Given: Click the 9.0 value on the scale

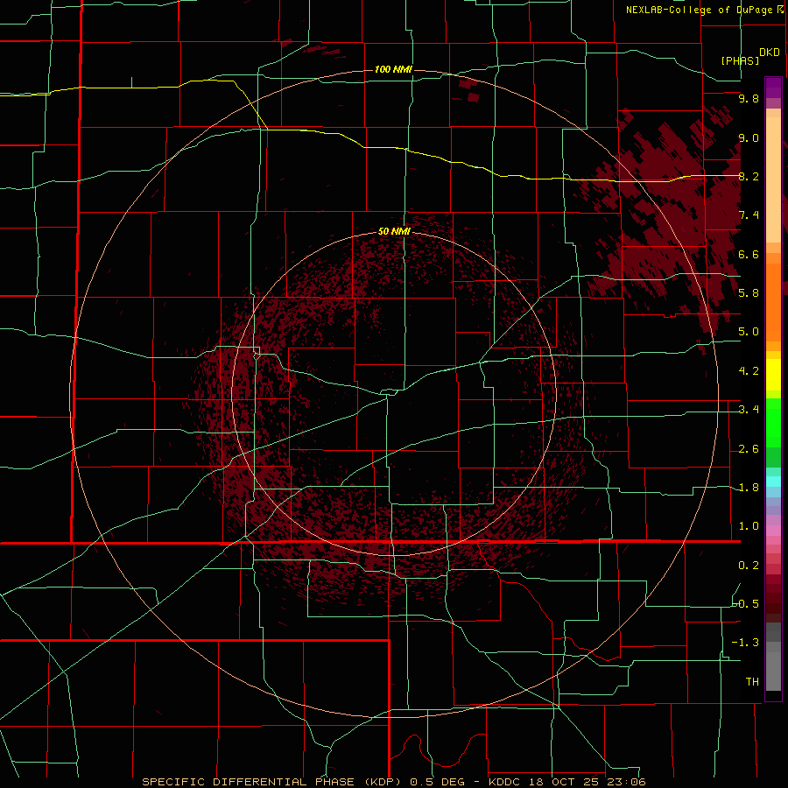Looking at the screenshot, I should tap(749, 138).
